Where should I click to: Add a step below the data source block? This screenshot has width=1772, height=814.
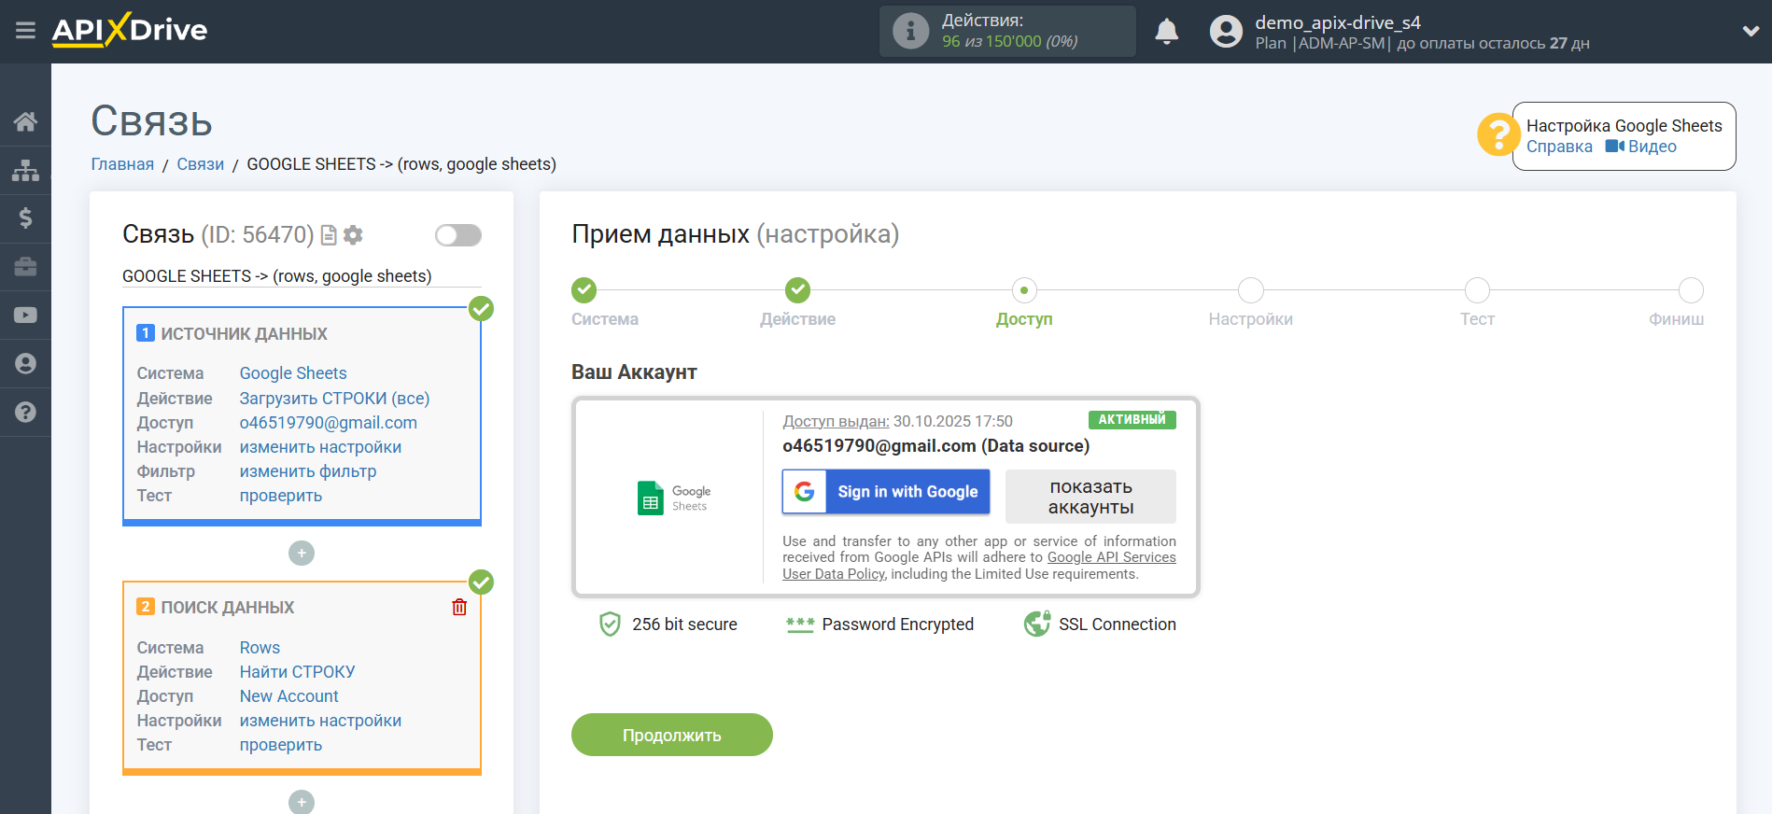[301, 554]
